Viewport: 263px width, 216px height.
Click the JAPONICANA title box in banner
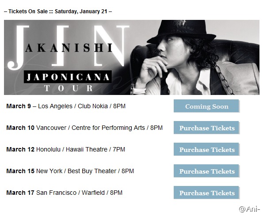[x=68, y=77]
